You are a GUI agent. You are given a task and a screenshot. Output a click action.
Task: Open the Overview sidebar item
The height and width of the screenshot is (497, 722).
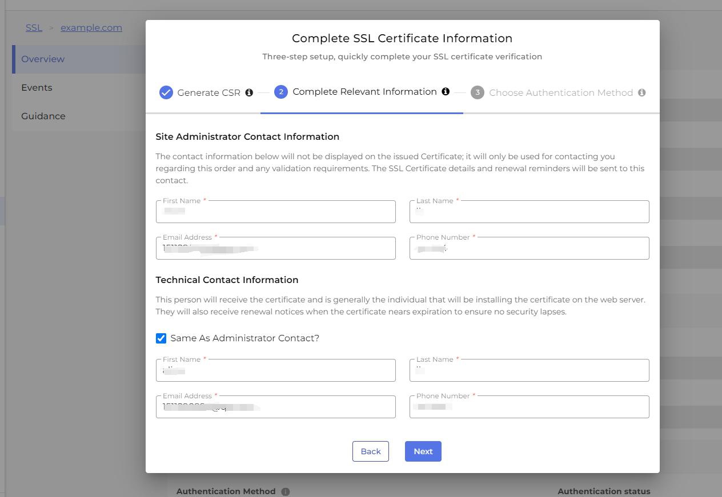[79, 59]
